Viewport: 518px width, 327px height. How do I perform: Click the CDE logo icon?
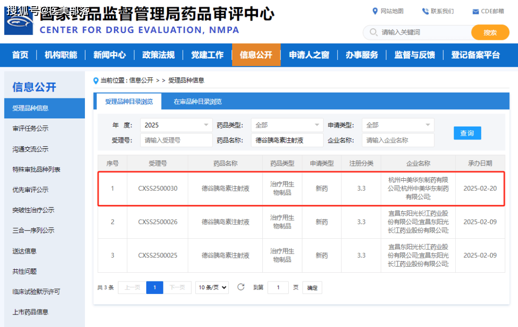click(x=19, y=21)
